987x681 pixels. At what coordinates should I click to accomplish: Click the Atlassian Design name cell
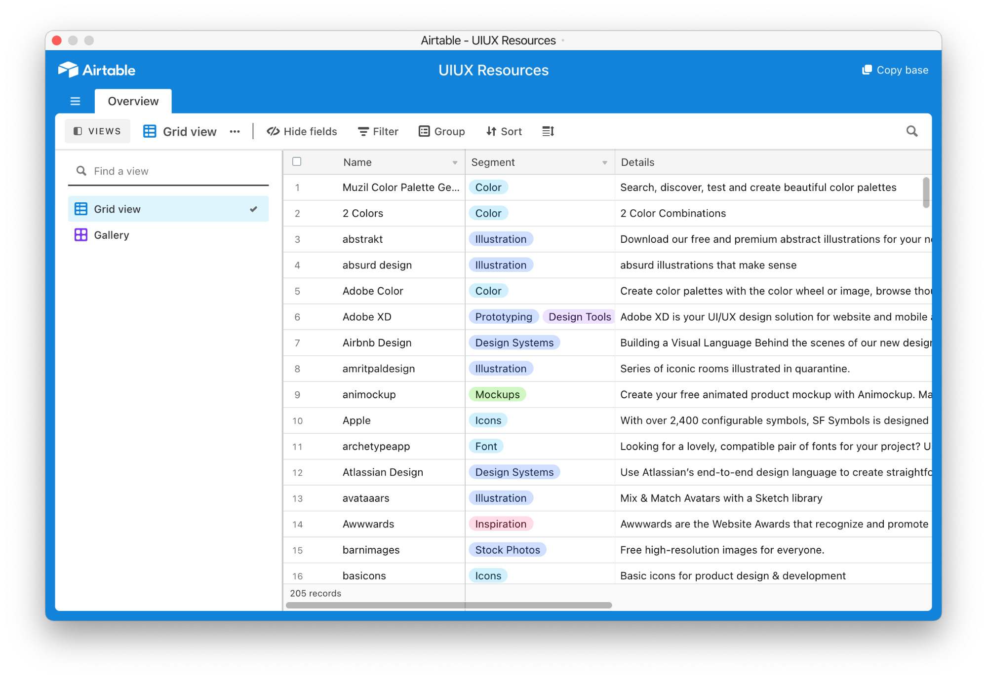(401, 472)
